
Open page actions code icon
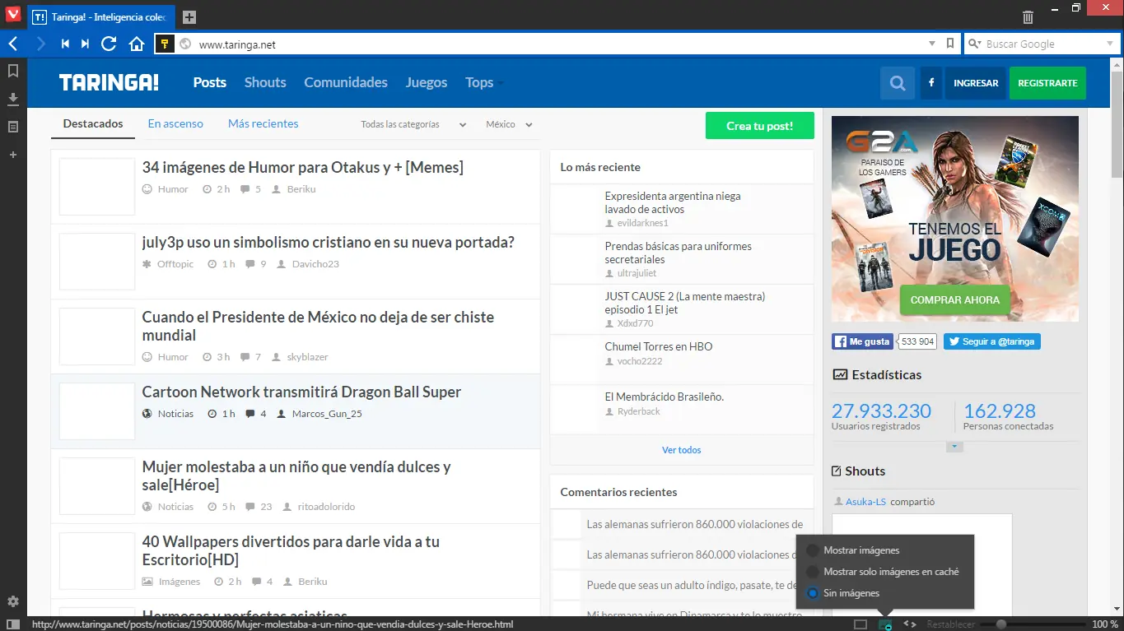tap(911, 624)
